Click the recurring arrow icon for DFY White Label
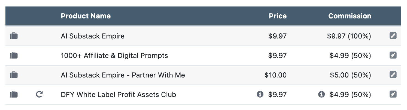Image resolution: width=407 pixels, height=110 pixels. click(39, 95)
